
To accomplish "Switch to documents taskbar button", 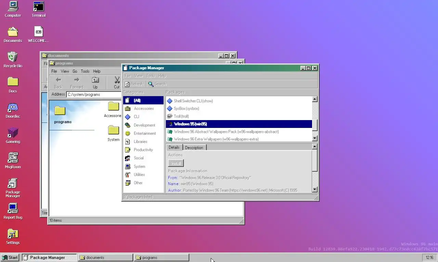I will point(105,258).
